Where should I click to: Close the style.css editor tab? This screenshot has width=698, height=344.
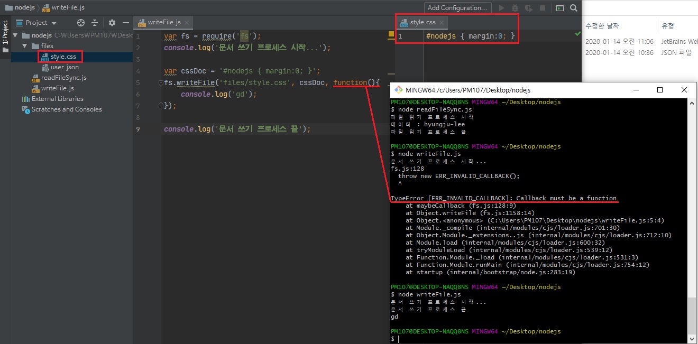pyautogui.click(x=442, y=23)
